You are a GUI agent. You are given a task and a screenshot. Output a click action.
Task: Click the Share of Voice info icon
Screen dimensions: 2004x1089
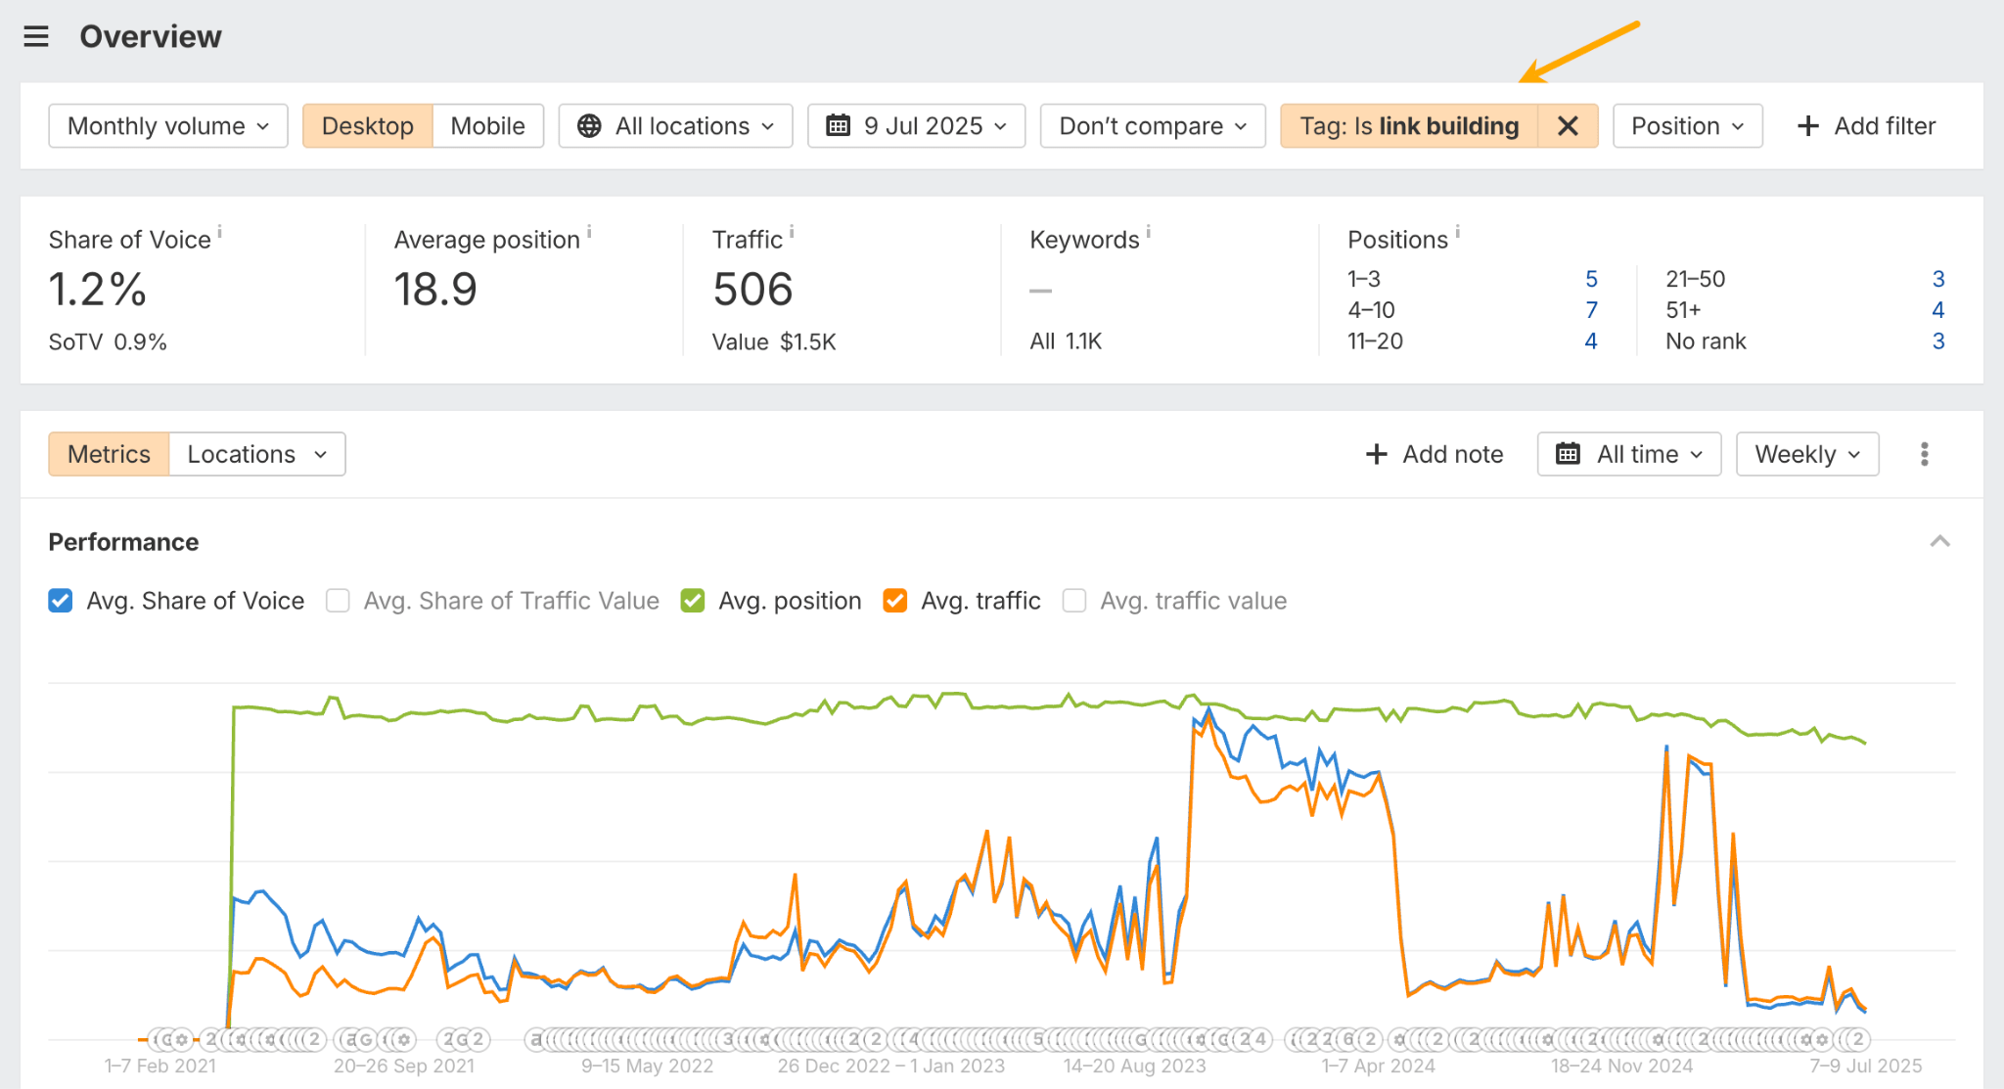coord(219,232)
